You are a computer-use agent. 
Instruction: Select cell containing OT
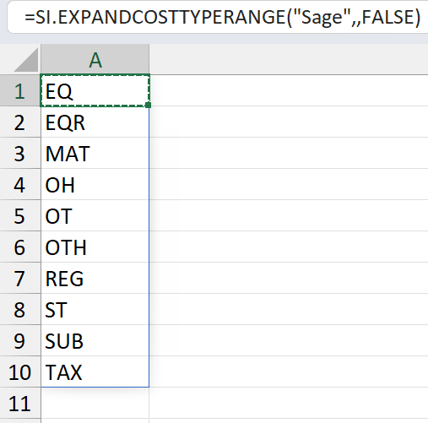pos(95,216)
